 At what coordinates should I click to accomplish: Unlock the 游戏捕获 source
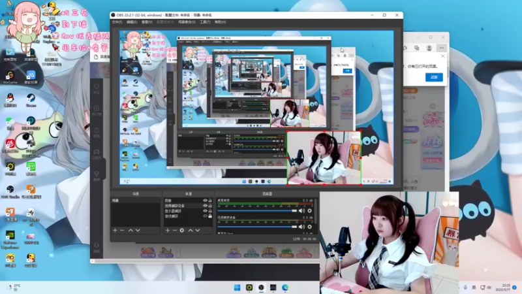[x=210, y=216]
